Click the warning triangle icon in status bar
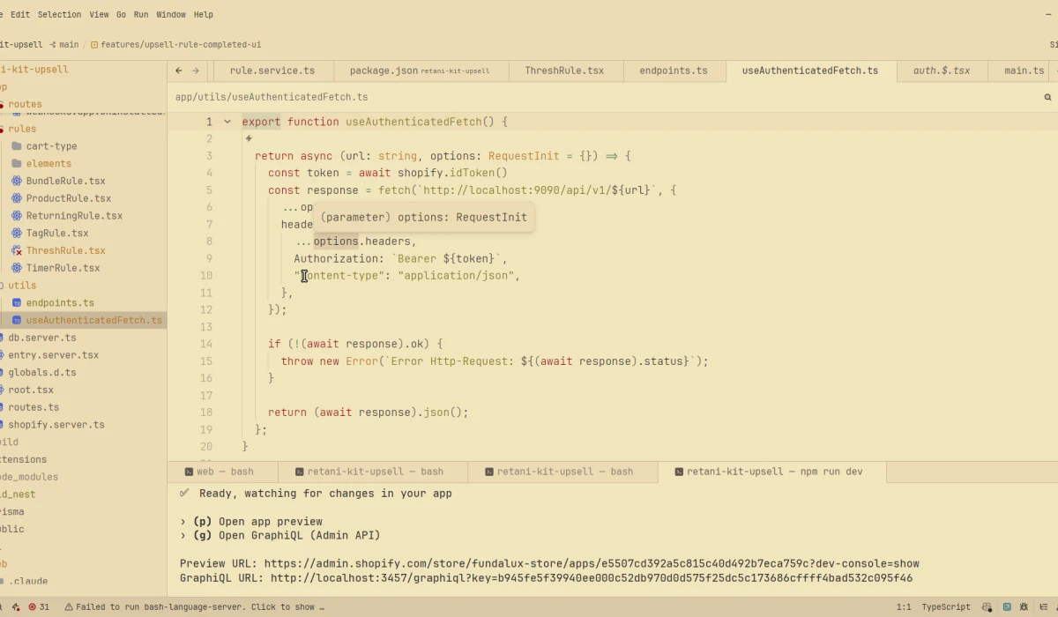The height and width of the screenshot is (617, 1058). click(x=69, y=606)
